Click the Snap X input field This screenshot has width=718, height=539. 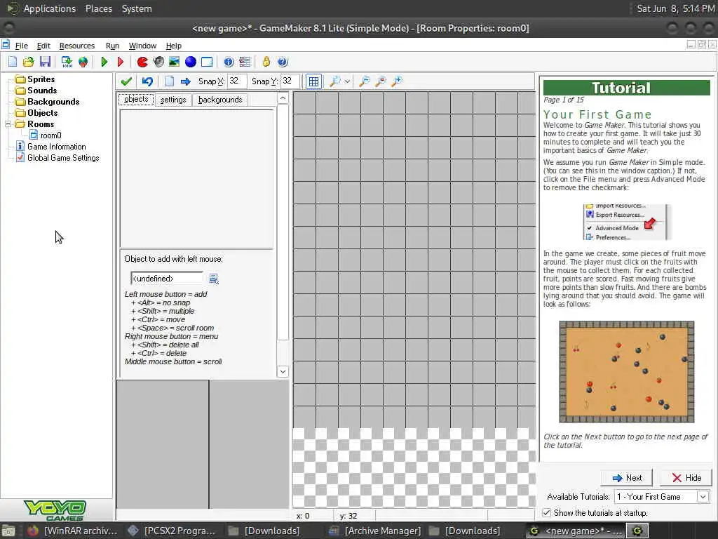coord(237,81)
